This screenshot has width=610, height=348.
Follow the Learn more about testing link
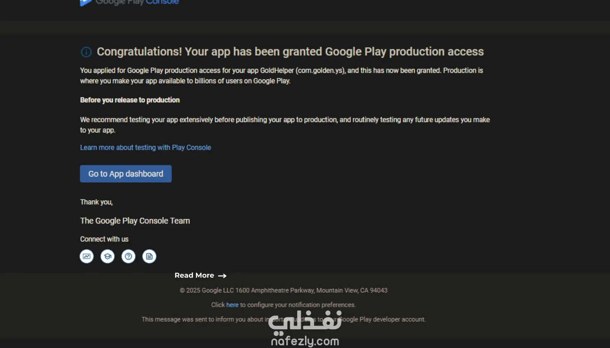click(x=145, y=147)
